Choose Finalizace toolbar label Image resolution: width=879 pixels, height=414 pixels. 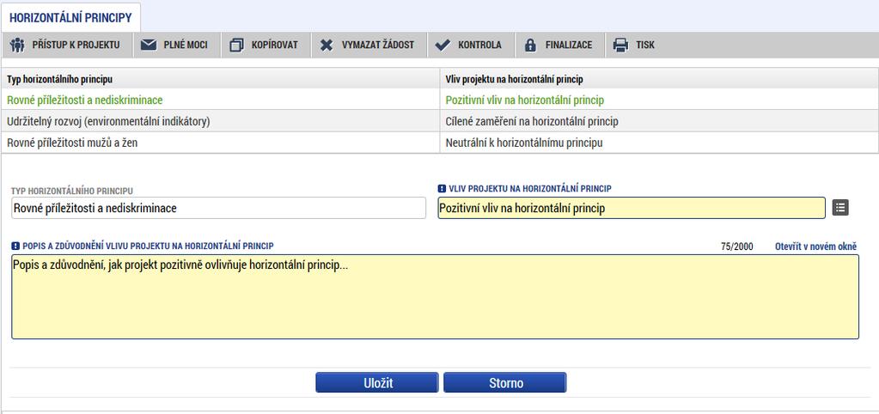[x=569, y=46]
